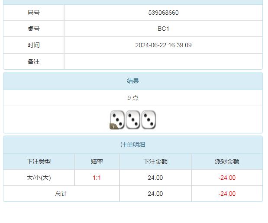Click the timestamp 2024-06-22 16:39:09
This screenshot has width=268, height=223.
click(x=163, y=45)
